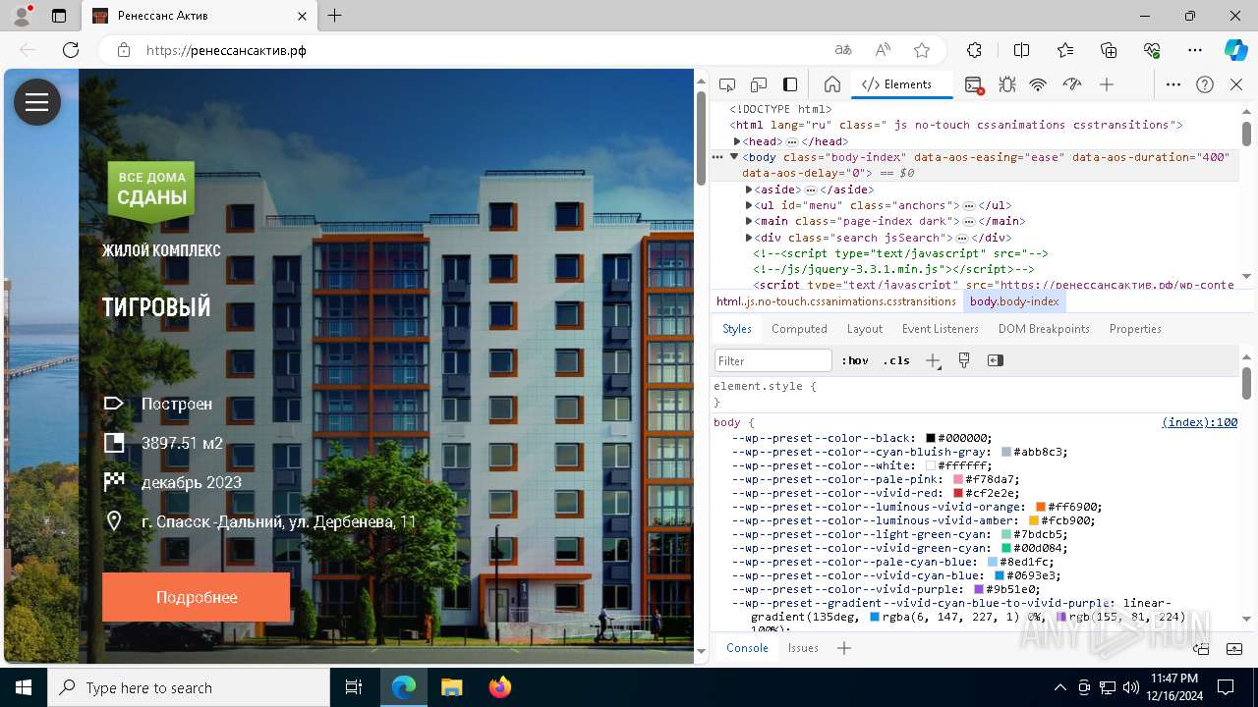1258x707 pixels.
Task: Expand the ul id menu node
Action: click(749, 205)
